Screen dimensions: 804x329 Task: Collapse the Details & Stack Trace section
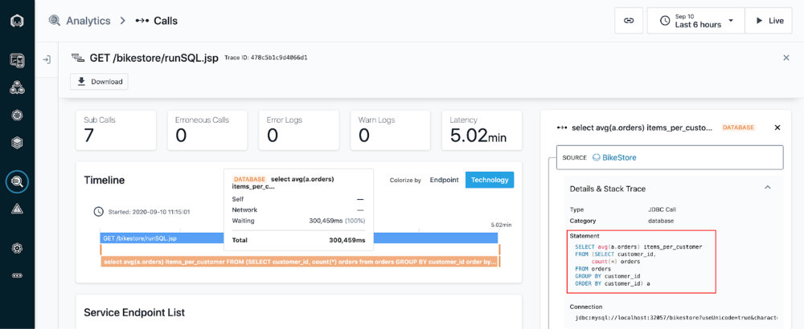767,188
